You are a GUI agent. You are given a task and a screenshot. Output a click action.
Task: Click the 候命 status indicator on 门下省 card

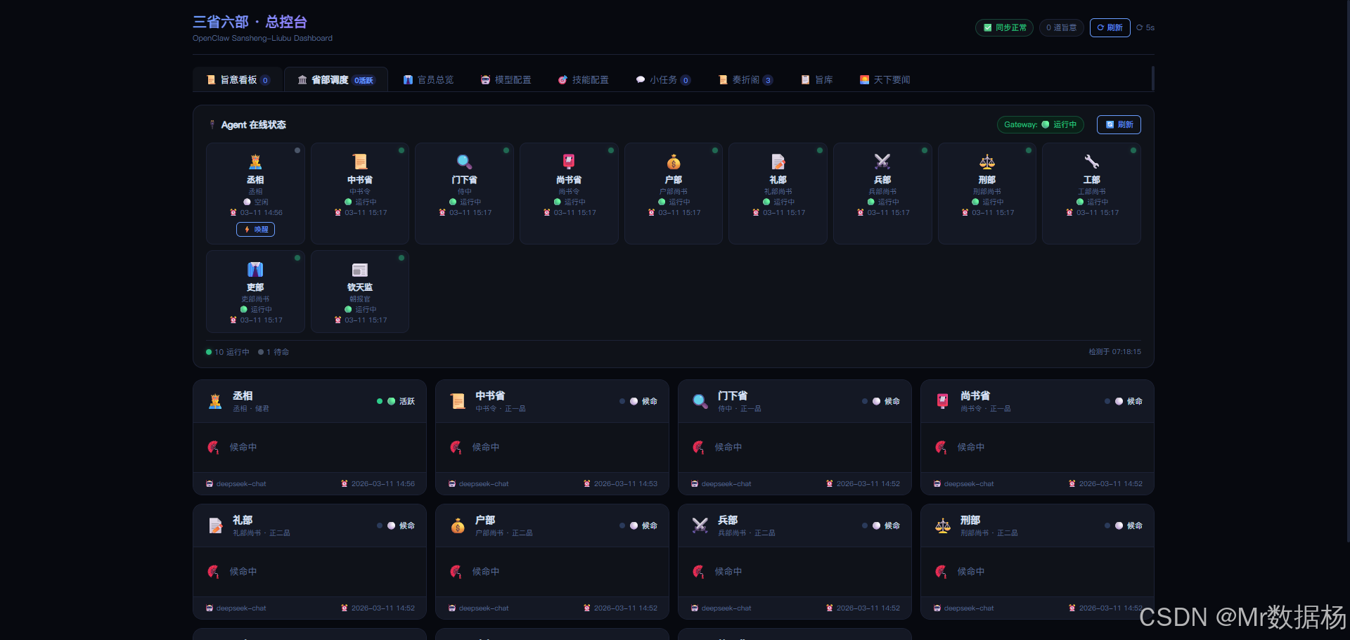pos(881,401)
